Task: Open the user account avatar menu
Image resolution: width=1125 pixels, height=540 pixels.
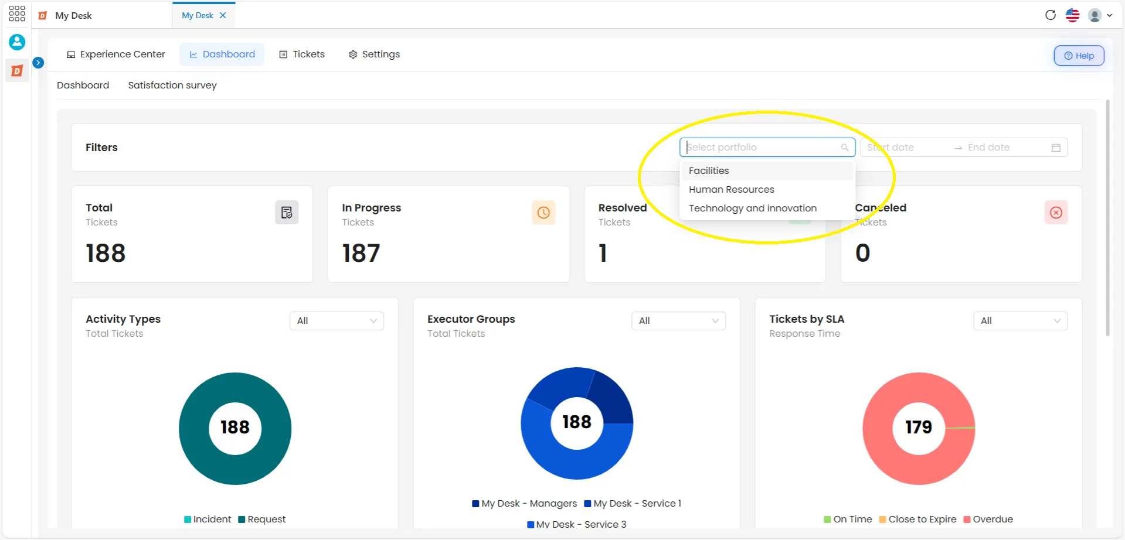Action: pos(1100,15)
